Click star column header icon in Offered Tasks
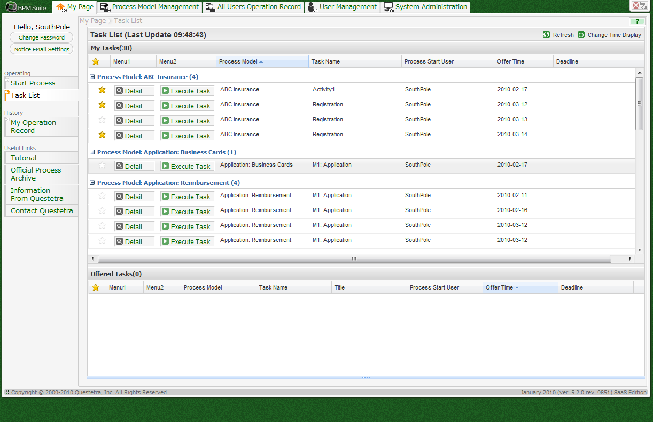This screenshot has height=422, width=653. tap(96, 287)
